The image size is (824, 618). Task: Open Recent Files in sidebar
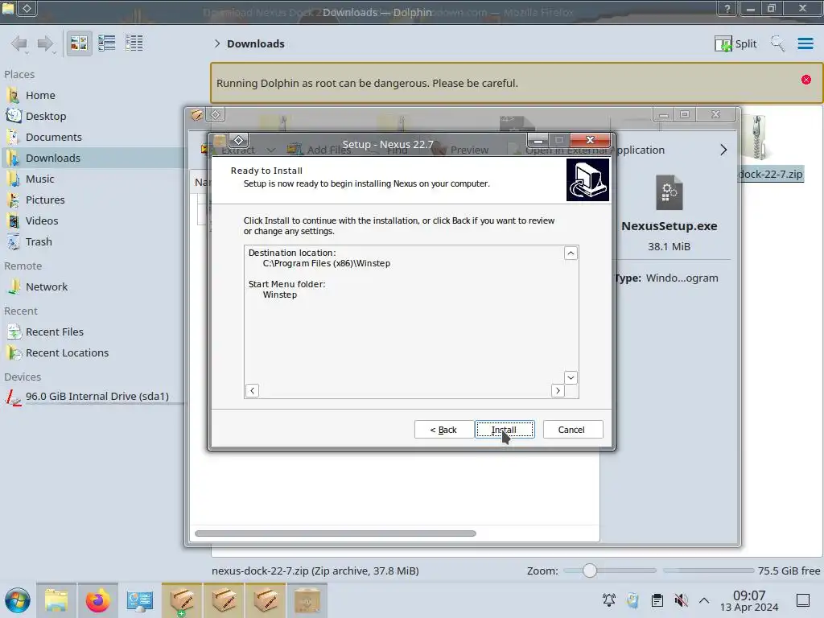click(92, 332)
